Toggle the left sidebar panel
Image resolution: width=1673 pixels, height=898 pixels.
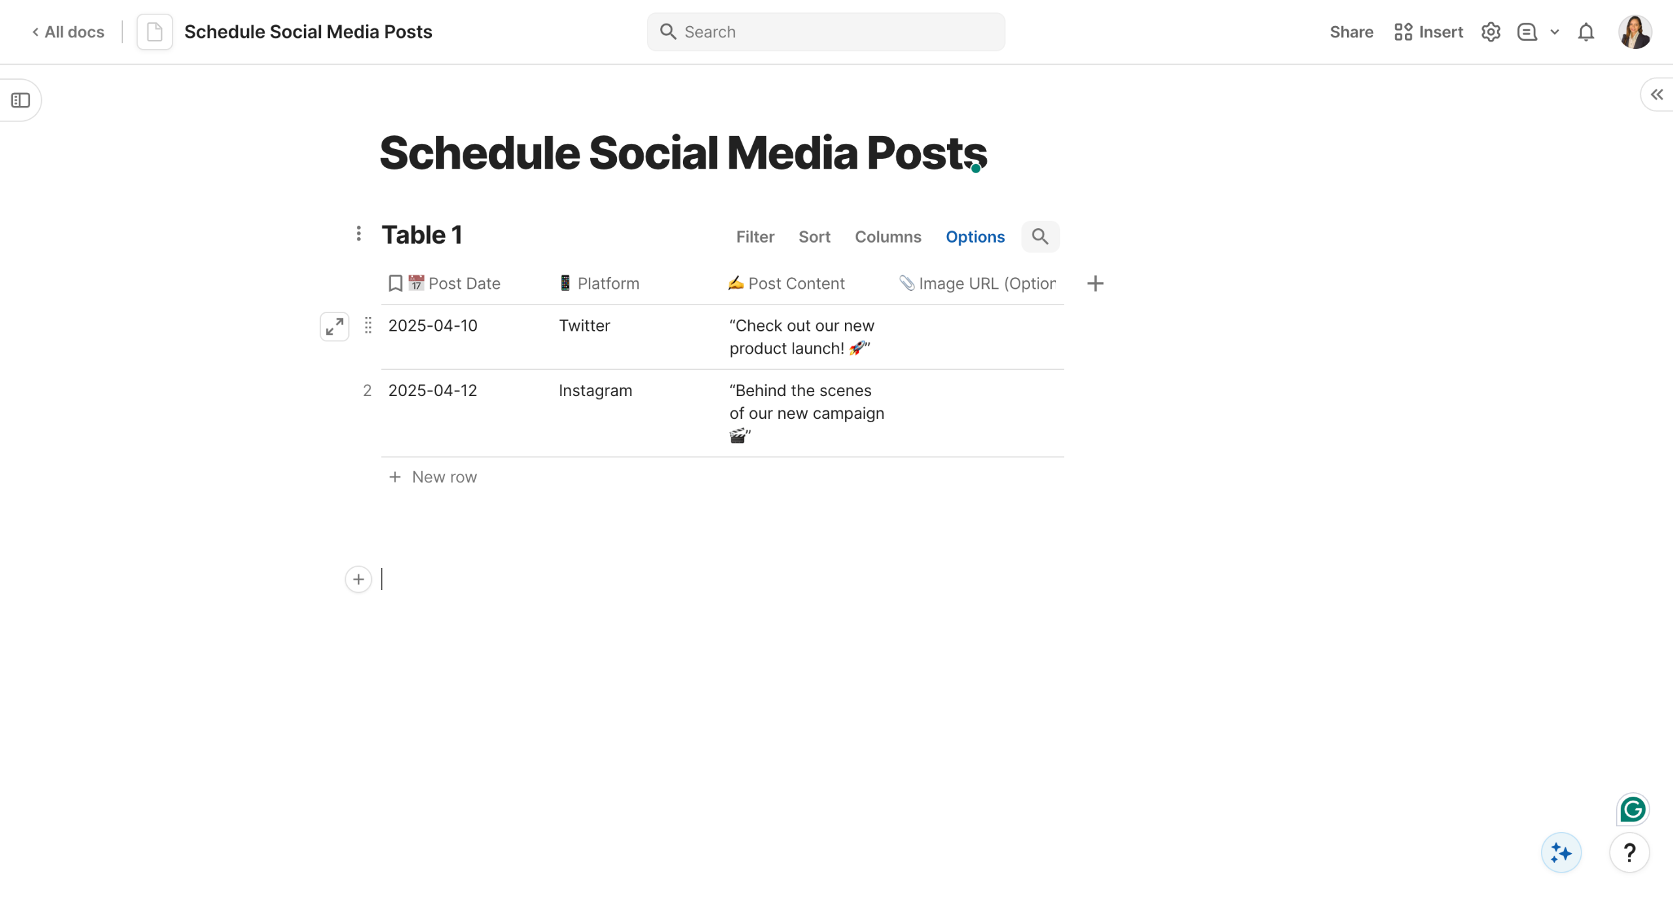pos(20,100)
